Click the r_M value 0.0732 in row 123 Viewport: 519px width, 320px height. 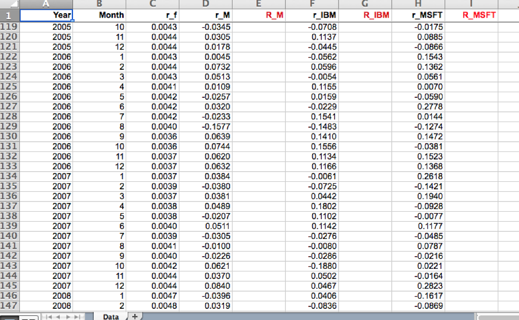(x=217, y=67)
